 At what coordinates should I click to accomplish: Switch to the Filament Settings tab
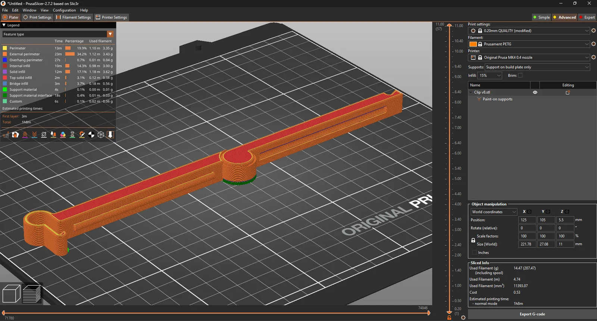click(x=74, y=17)
